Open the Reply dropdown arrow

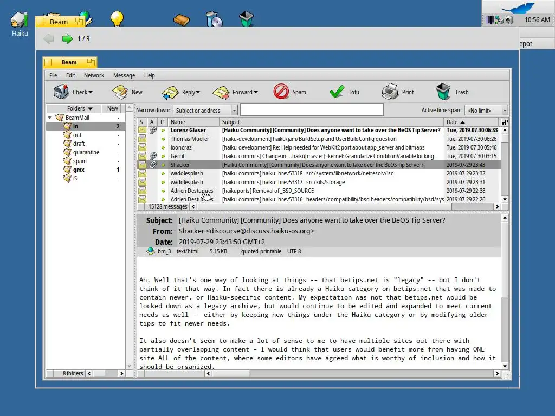click(x=198, y=92)
